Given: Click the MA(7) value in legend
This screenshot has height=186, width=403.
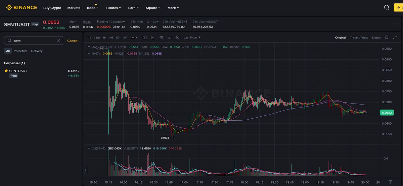Looking at the screenshot, I should (x=107, y=53).
